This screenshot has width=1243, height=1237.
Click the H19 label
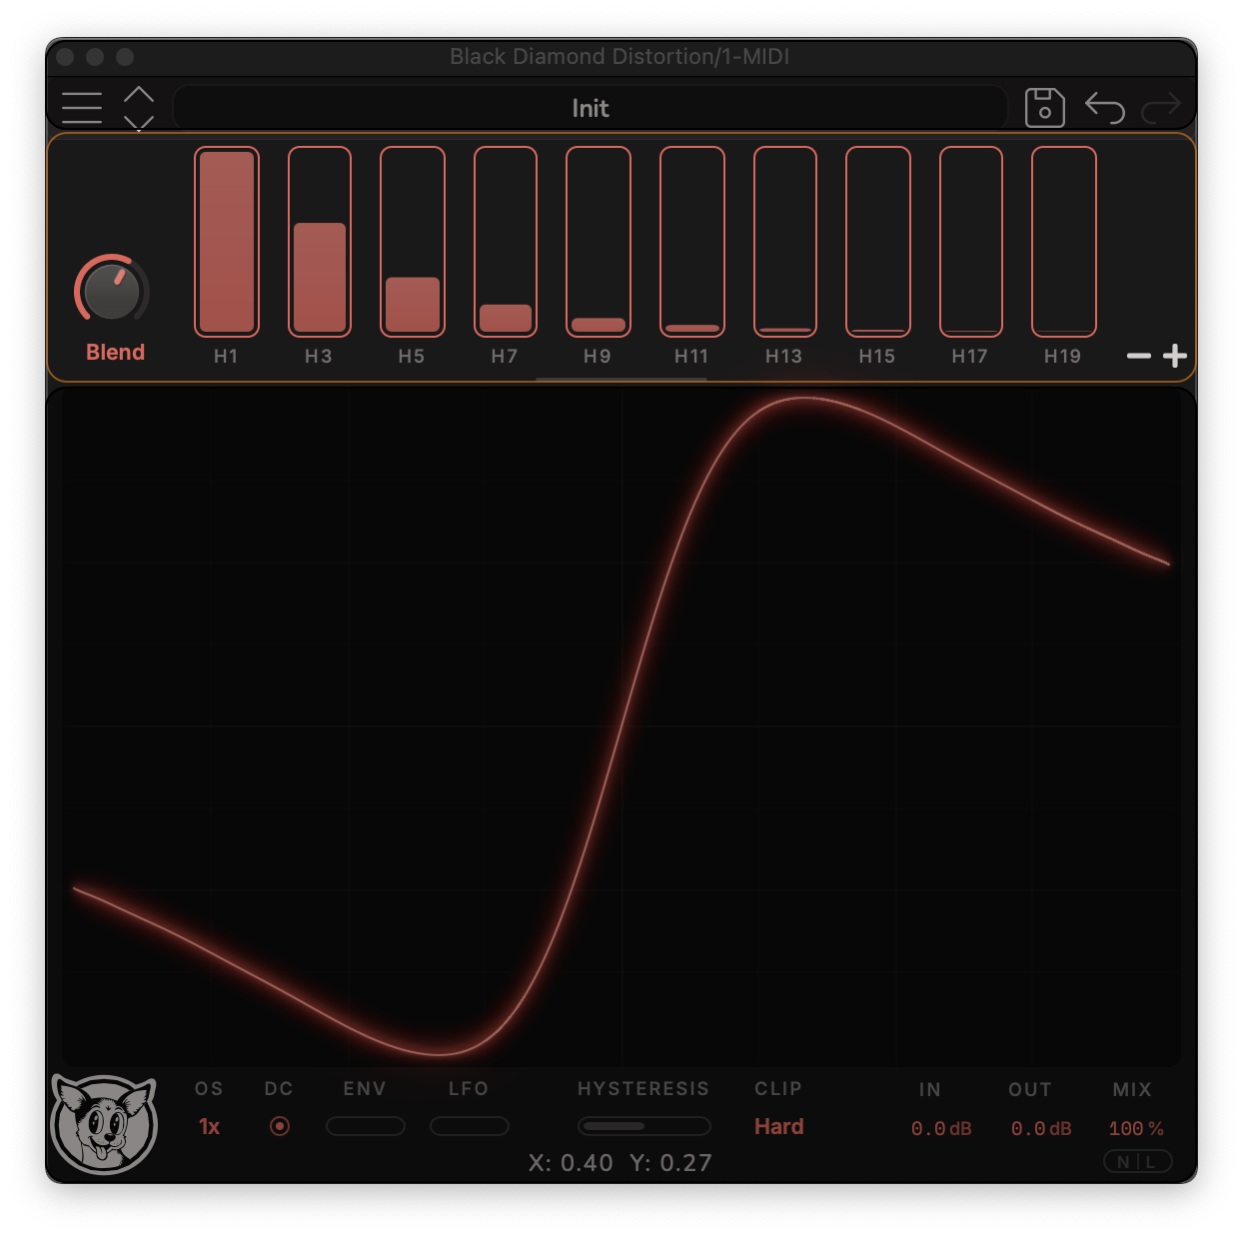1062,357
